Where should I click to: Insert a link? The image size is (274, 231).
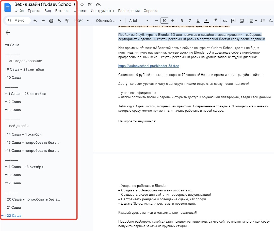225,21
